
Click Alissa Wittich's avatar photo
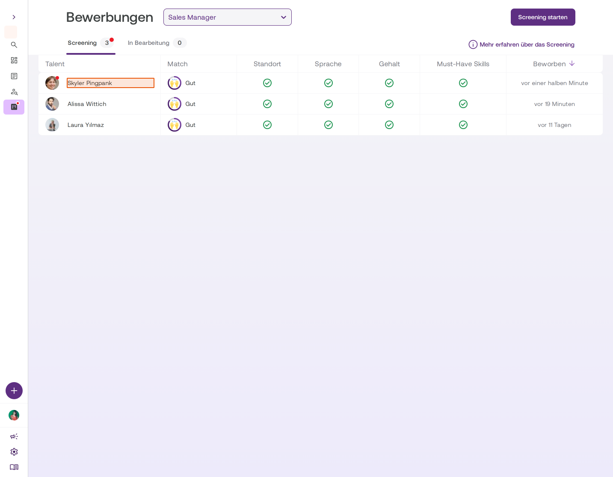pos(52,104)
